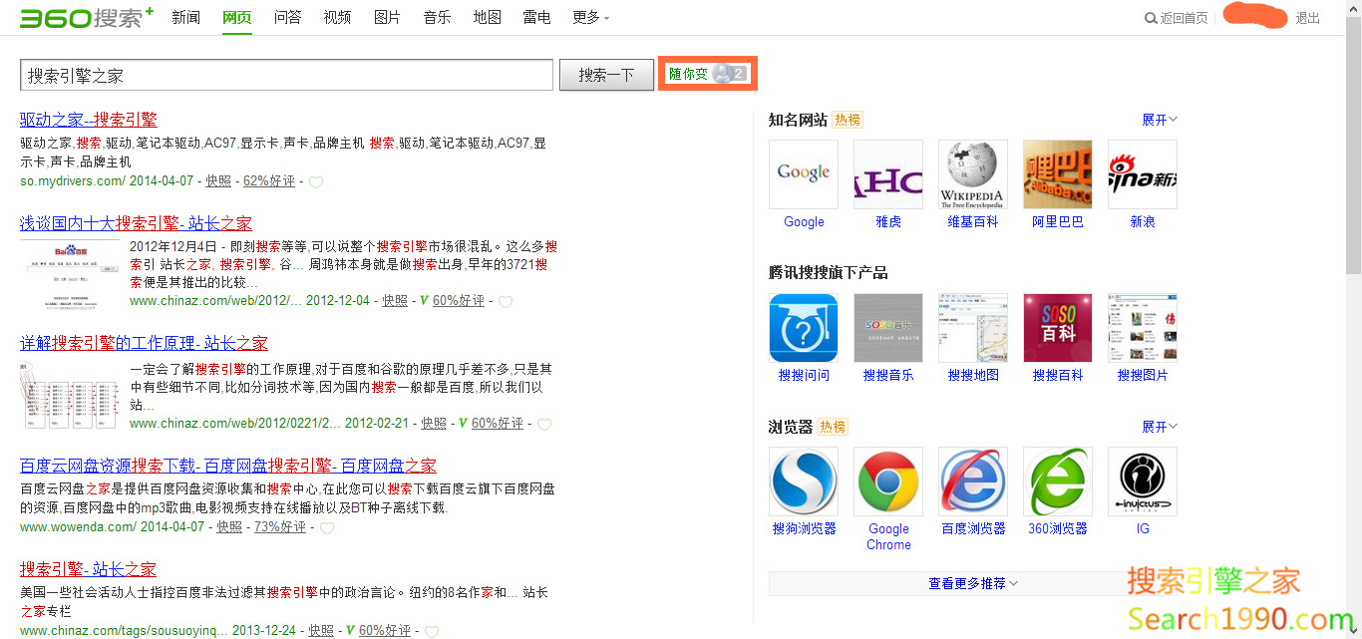Click the 返回首页 link
The height and width of the screenshot is (639, 1362).
[x=1185, y=18]
